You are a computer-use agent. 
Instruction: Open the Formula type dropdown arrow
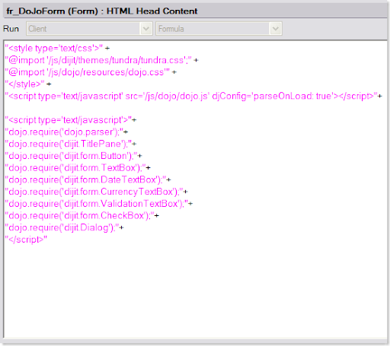[276, 29]
